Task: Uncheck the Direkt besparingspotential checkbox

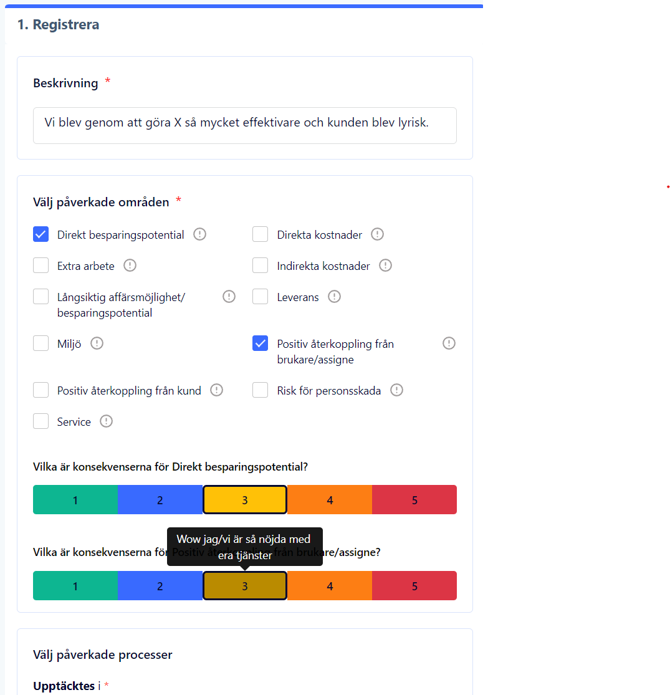Action: [x=41, y=234]
